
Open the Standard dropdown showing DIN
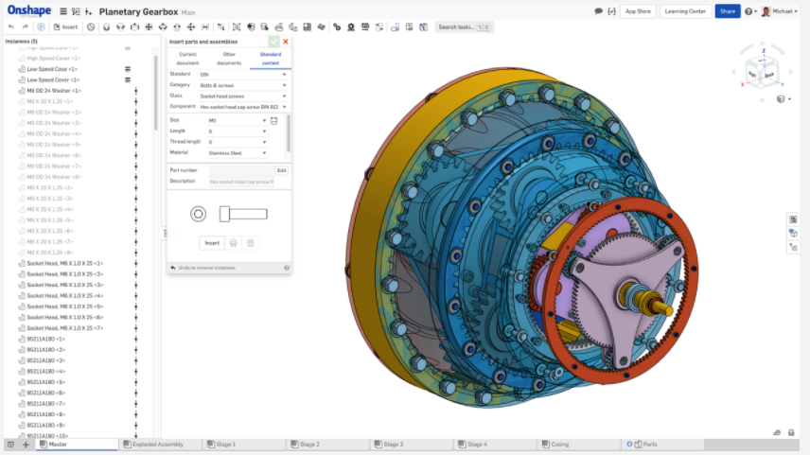point(240,74)
